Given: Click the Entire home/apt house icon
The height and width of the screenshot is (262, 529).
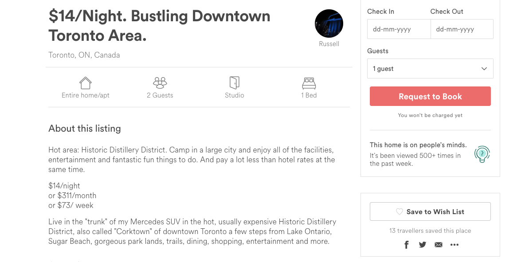Looking at the screenshot, I should tap(85, 82).
